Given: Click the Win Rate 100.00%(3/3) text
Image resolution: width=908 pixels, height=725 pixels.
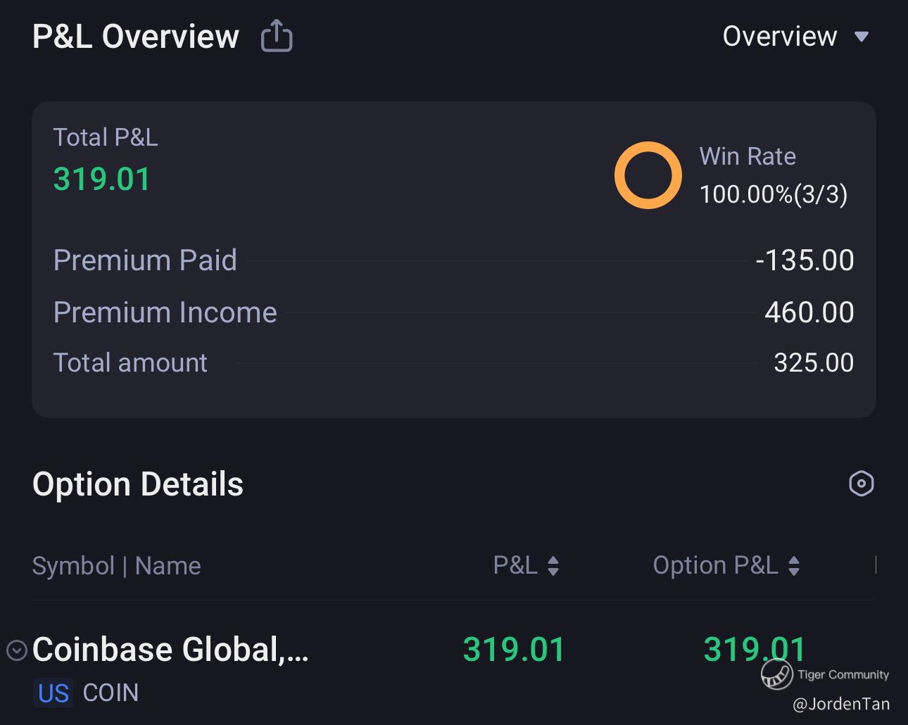Looking at the screenshot, I should [773, 194].
